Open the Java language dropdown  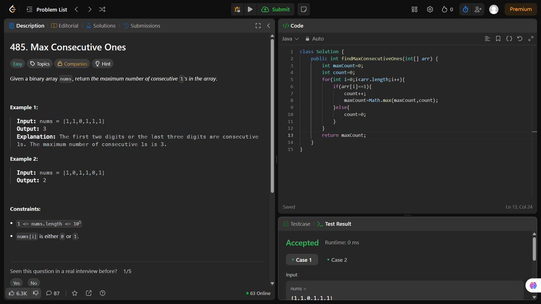pos(291,39)
